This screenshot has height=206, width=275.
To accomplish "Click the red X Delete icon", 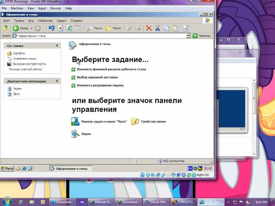I will [149, 28].
